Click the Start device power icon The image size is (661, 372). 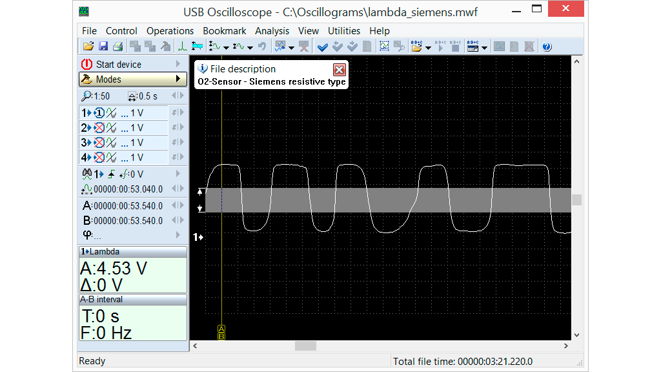pyautogui.click(x=87, y=64)
